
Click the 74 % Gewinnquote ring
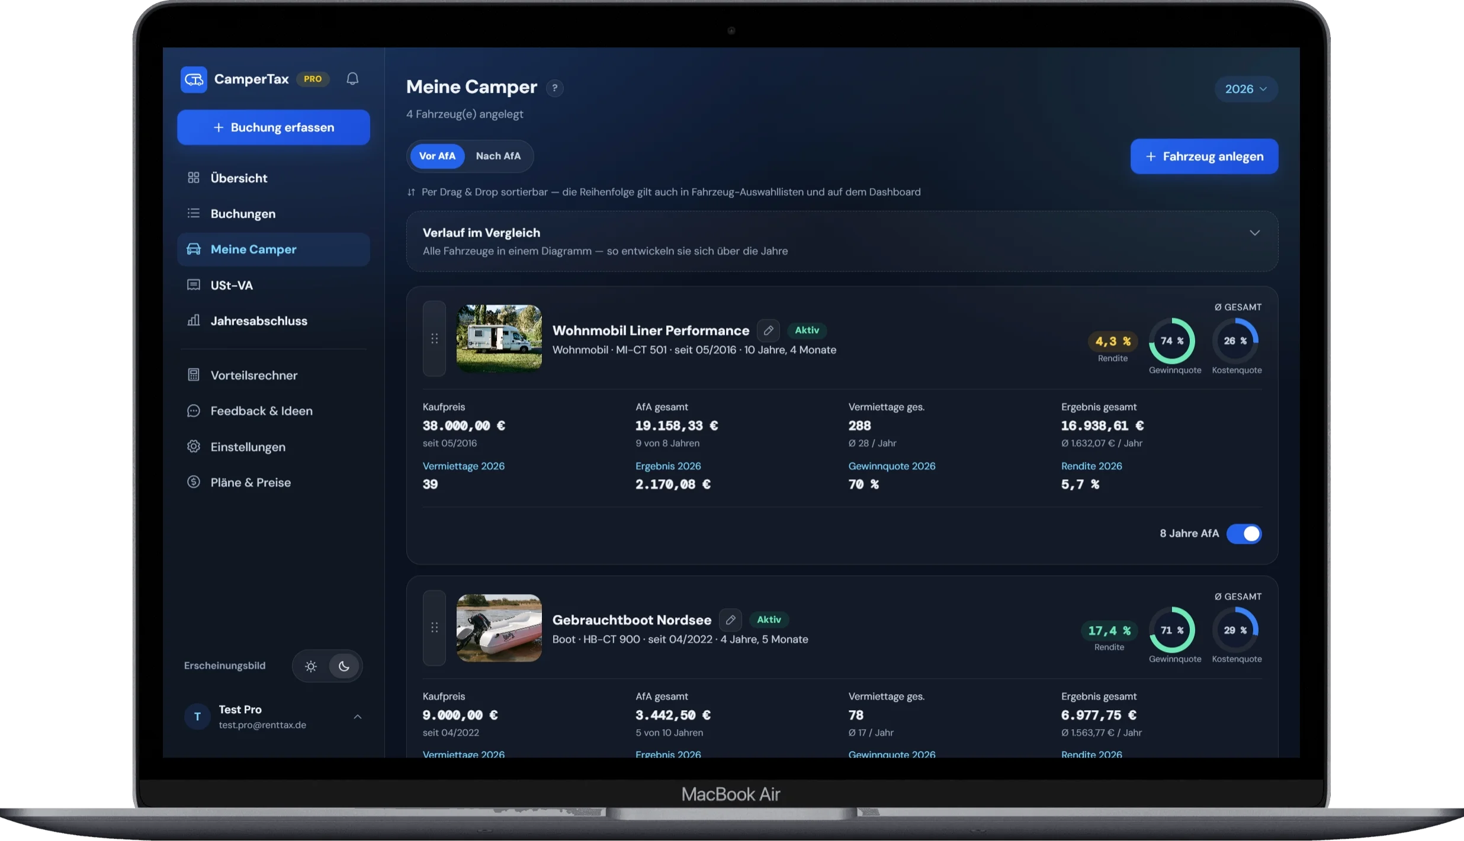tap(1171, 341)
